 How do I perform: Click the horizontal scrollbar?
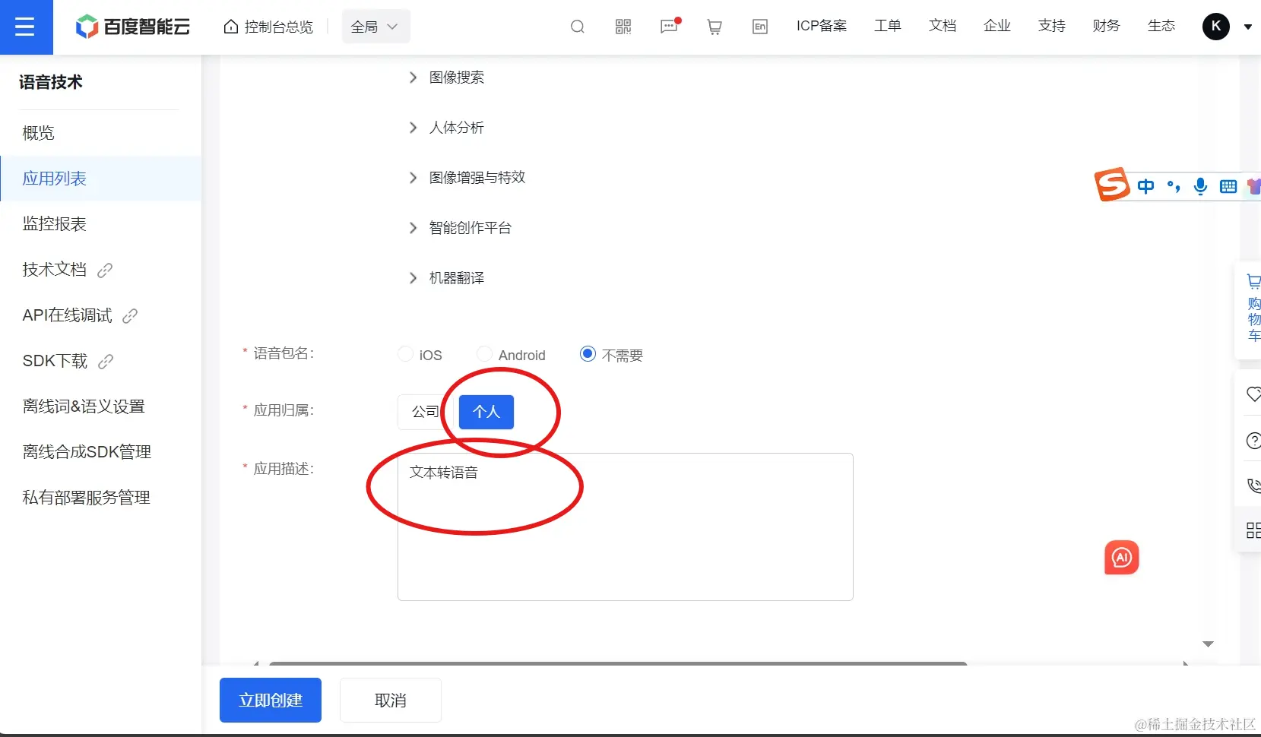618,663
